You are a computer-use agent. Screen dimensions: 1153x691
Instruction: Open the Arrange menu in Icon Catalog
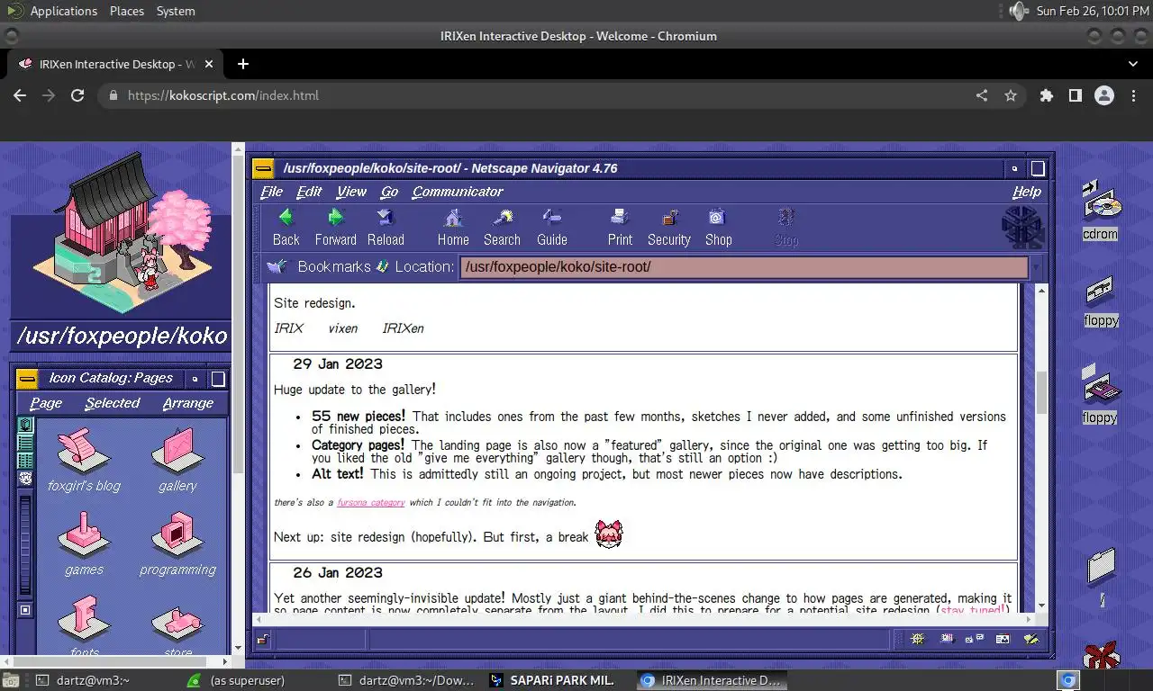187,403
